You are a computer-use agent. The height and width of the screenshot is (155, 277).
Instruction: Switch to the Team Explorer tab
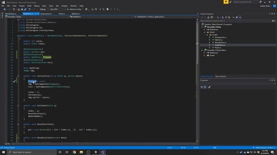click(x=220, y=76)
